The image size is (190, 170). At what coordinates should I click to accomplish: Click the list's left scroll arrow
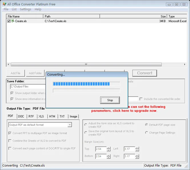pyautogui.click(x=8, y=64)
